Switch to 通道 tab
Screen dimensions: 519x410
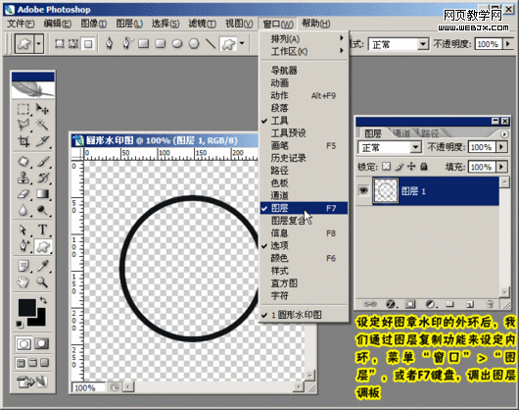click(401, 133)
